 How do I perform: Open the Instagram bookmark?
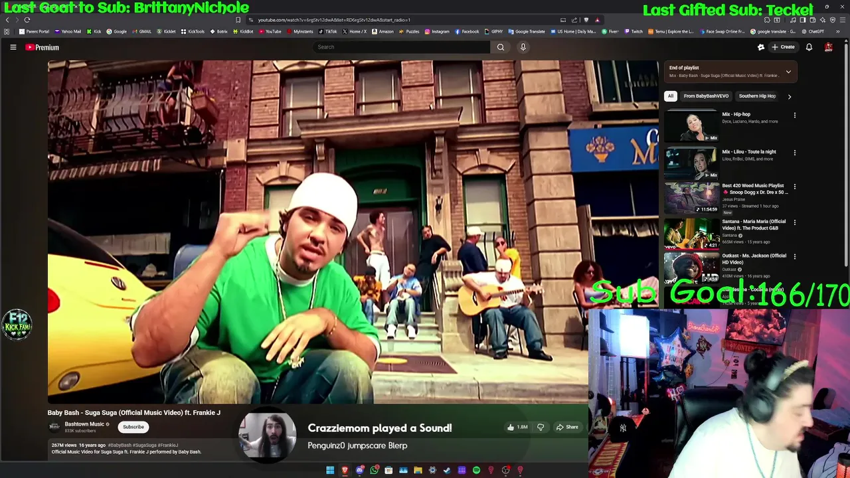(437, 31)
